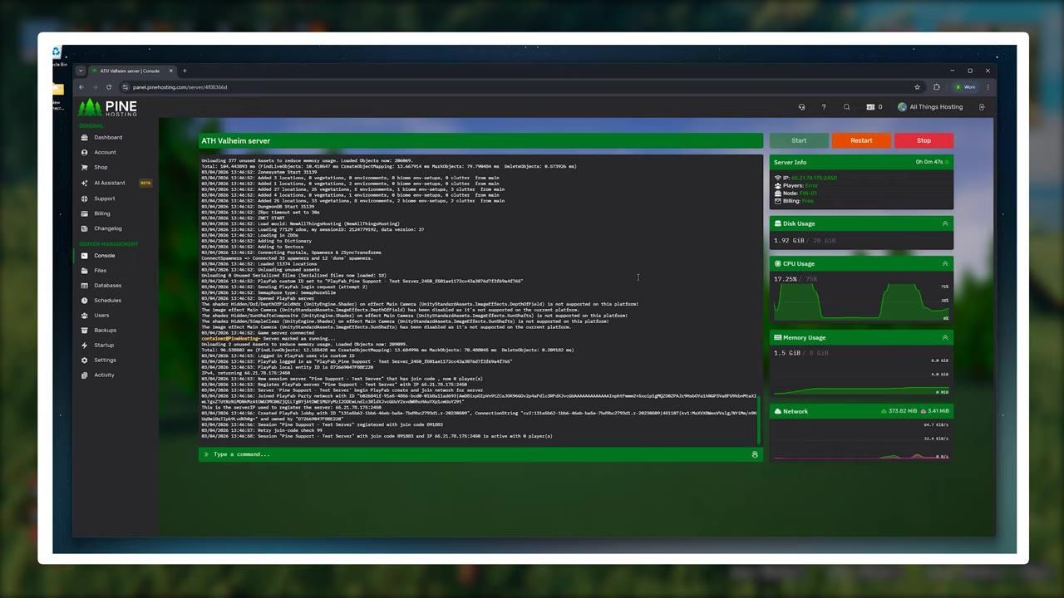This screenshot has height=598, width=1064.
Task: Click the Players: Error line in Server Info
Action: [796, 186]
